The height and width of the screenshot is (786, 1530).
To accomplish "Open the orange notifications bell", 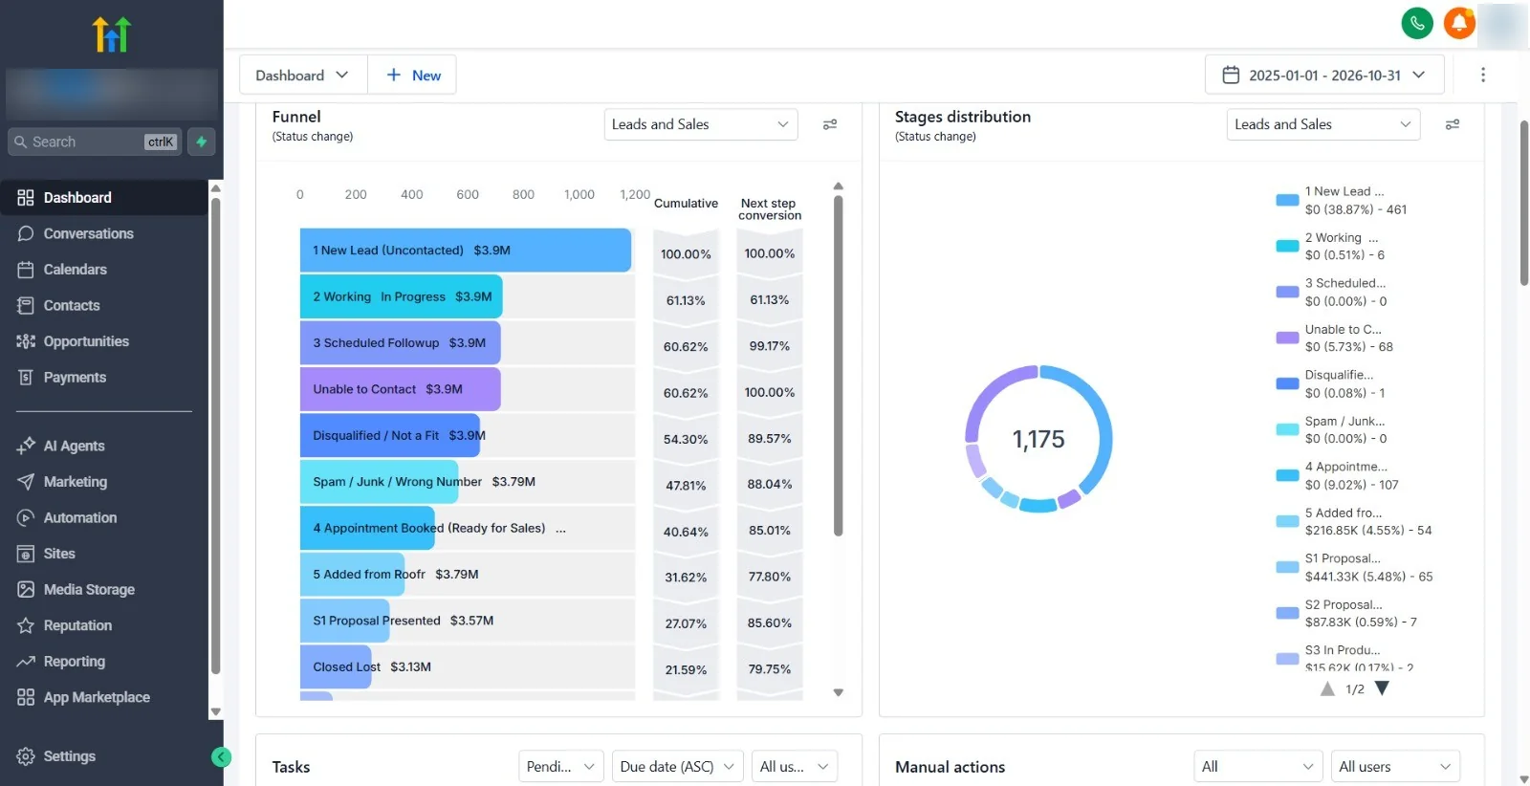I will [1459, 23].
